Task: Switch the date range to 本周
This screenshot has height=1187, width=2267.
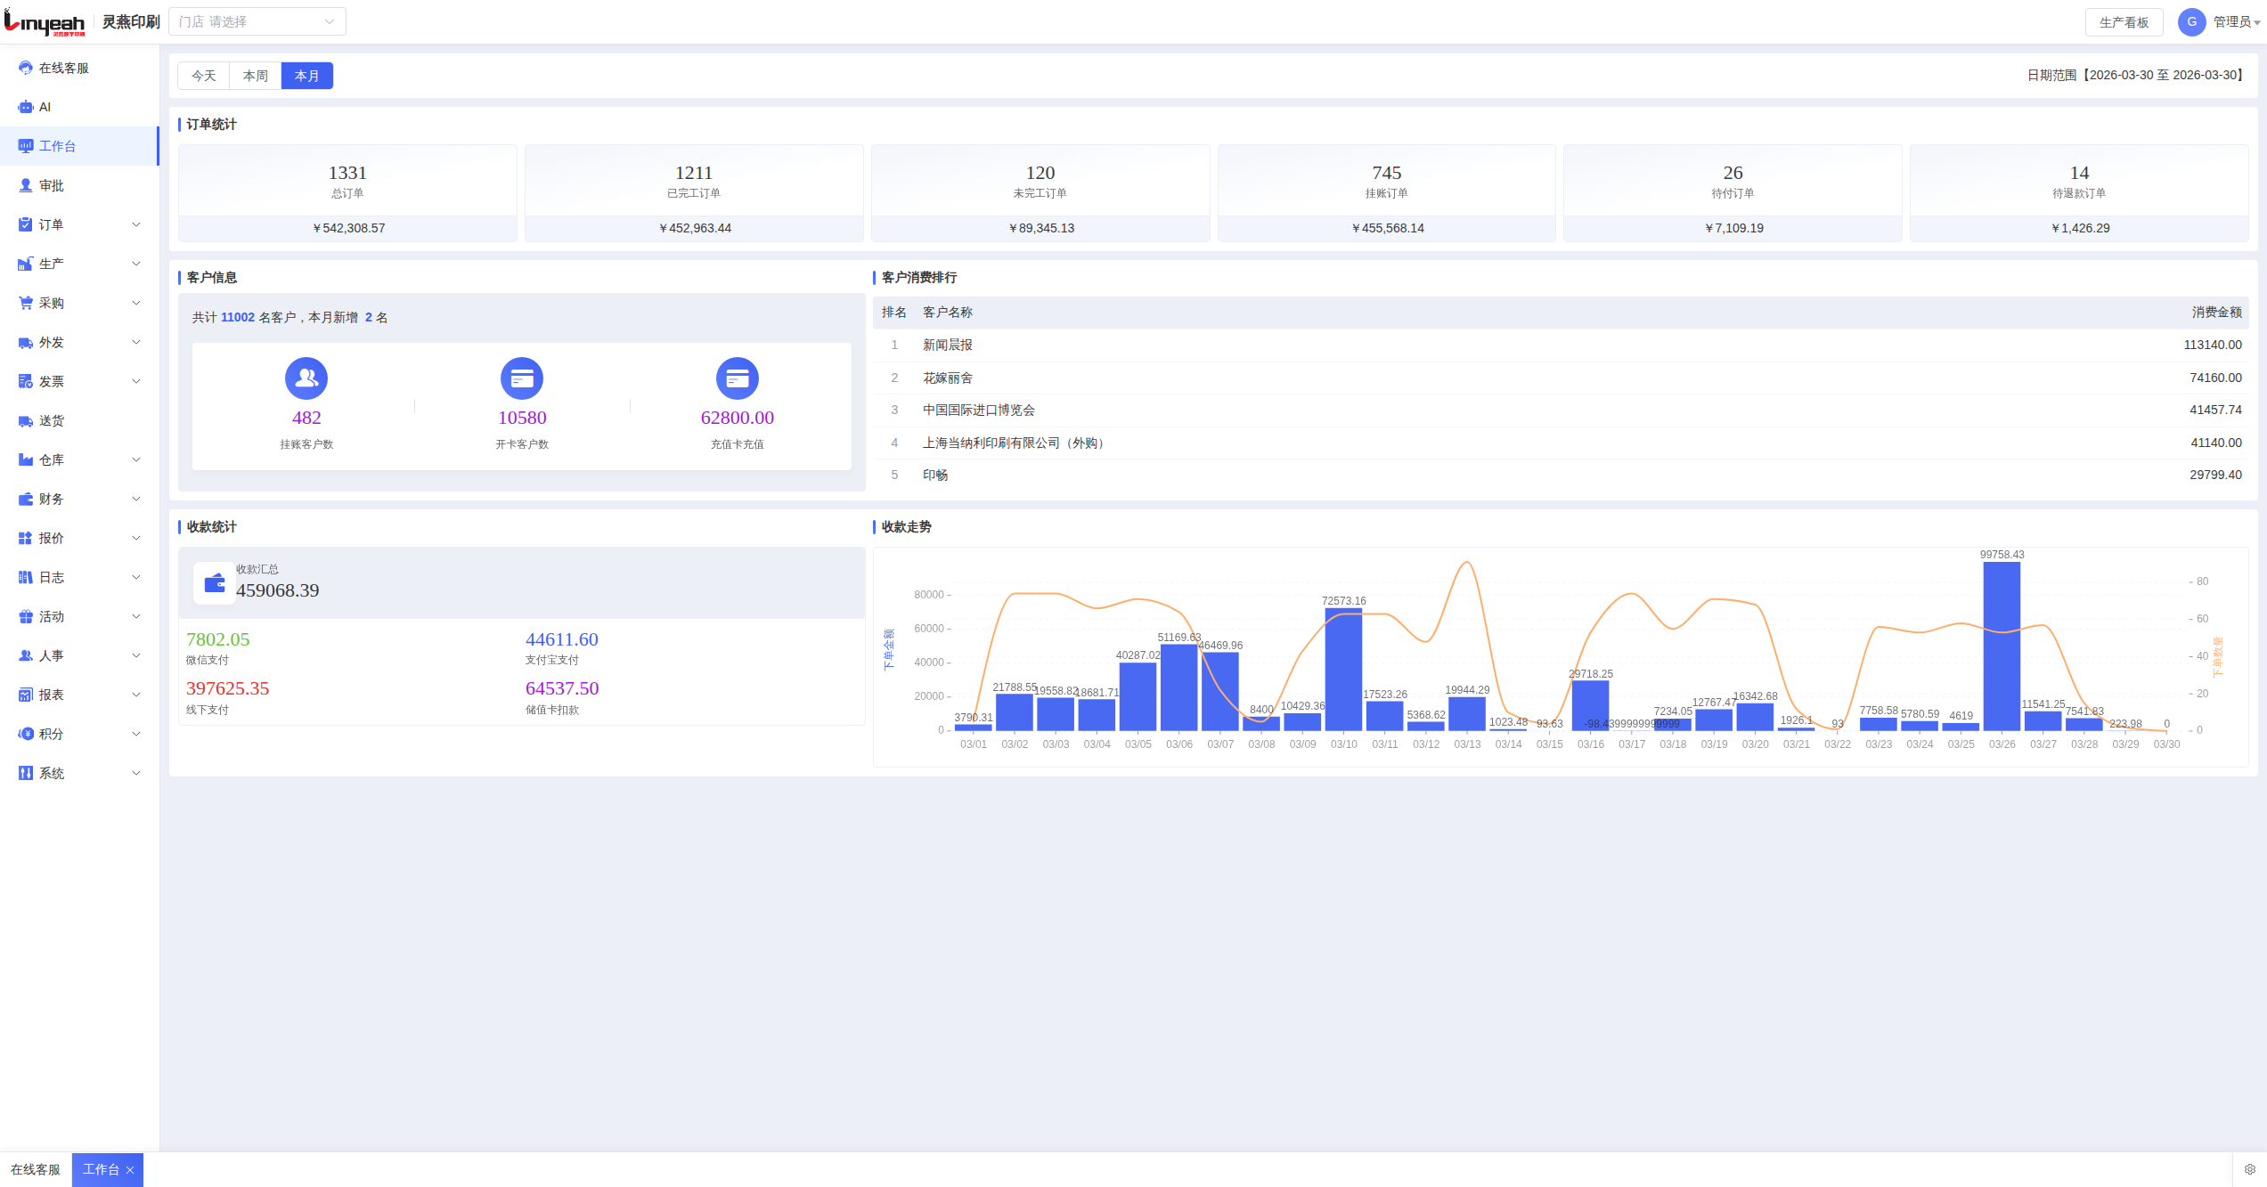Action: [256, 76]
